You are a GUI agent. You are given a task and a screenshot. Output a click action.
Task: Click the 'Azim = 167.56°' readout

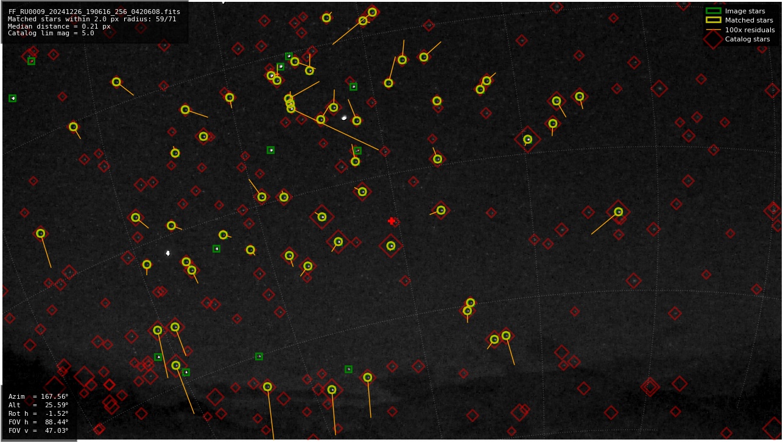[38, 396]
